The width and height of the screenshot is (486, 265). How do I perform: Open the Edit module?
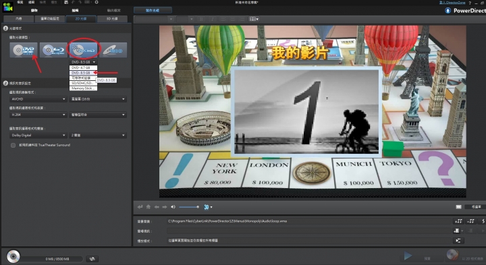coord(75,10)
